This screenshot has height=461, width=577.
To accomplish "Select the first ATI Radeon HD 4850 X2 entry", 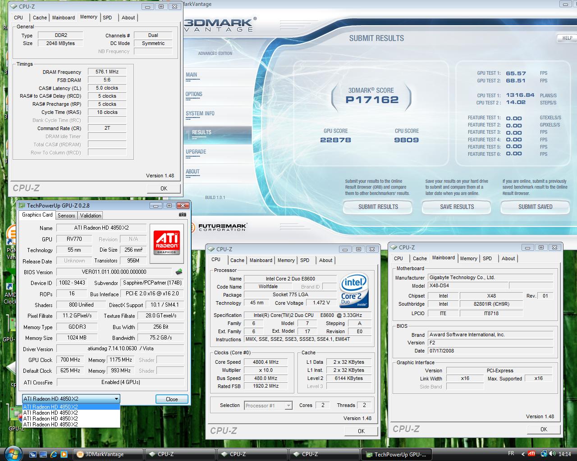I will [71, 407].
